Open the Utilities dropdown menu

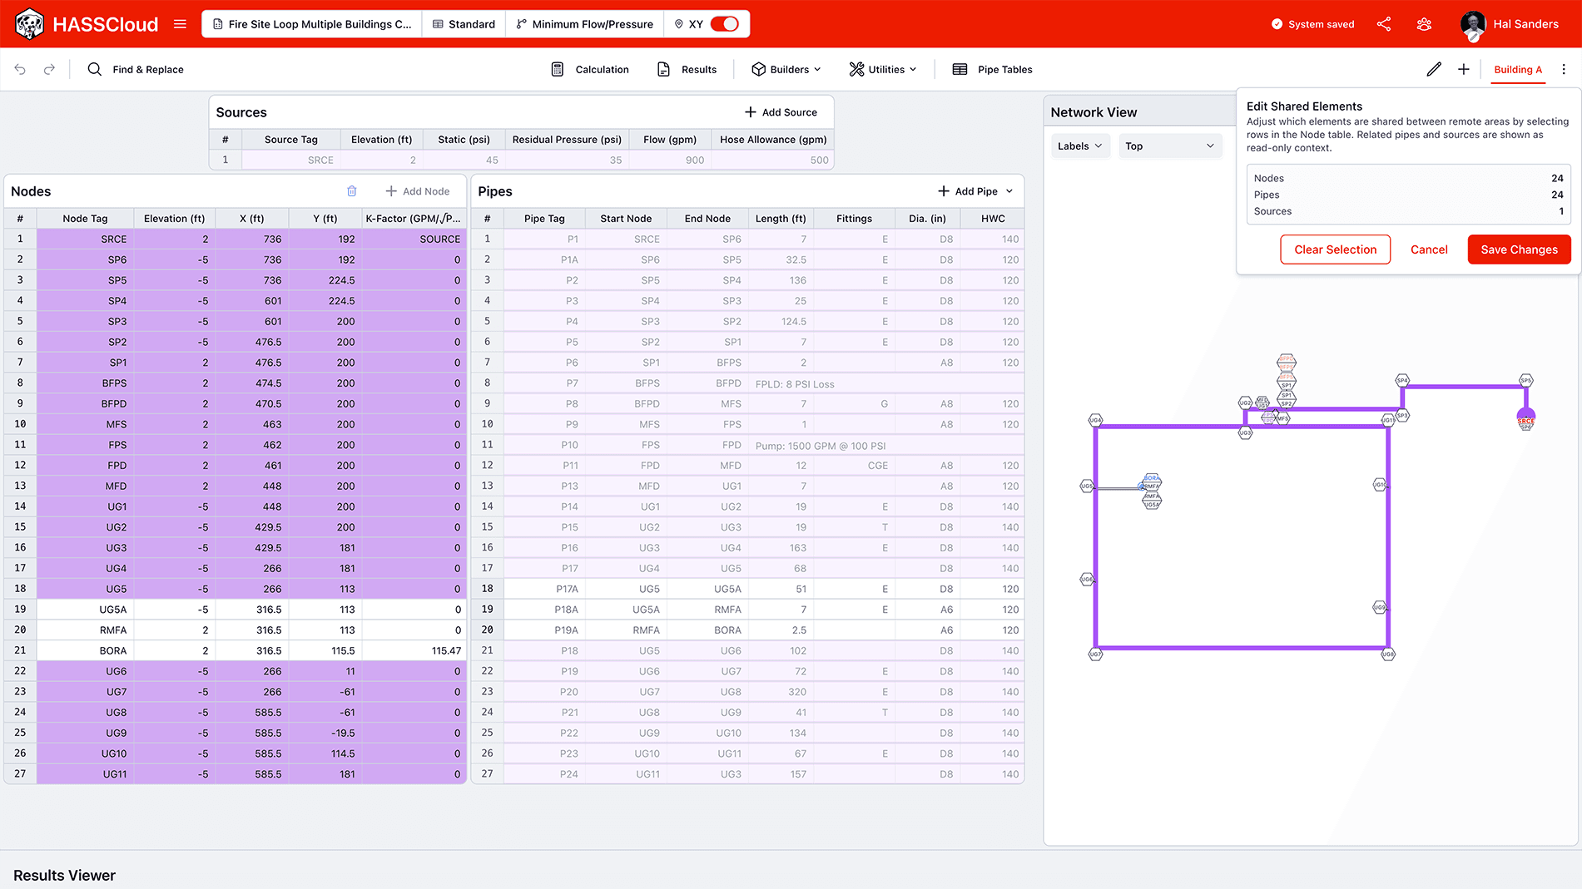(883, 69)
